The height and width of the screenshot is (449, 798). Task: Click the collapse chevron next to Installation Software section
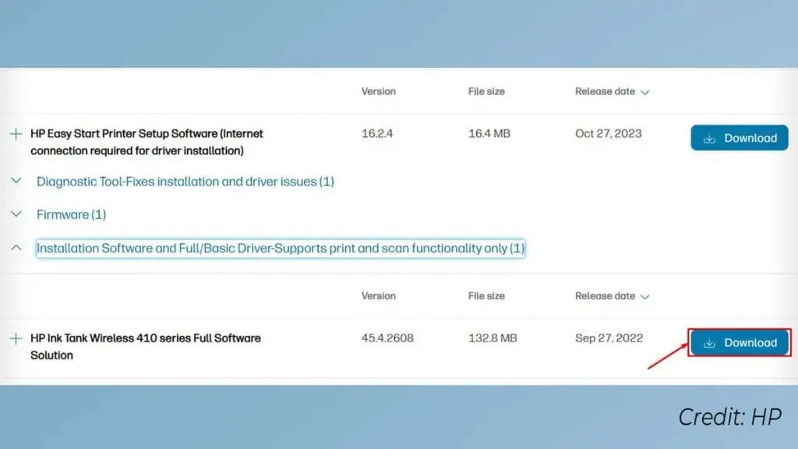tap(16, 248)
